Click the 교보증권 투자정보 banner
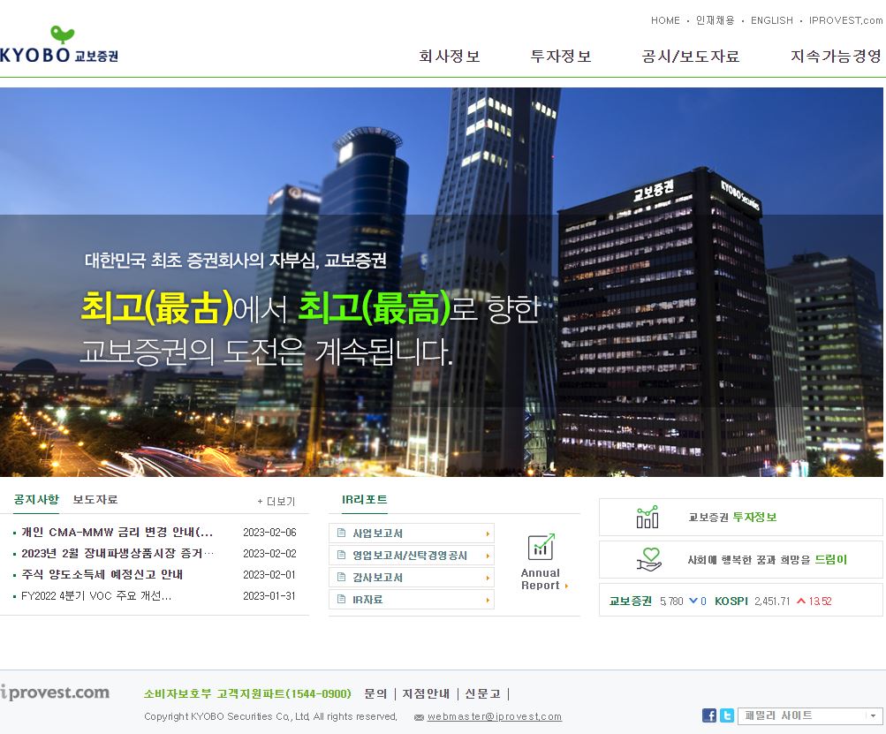 point(741,517)
